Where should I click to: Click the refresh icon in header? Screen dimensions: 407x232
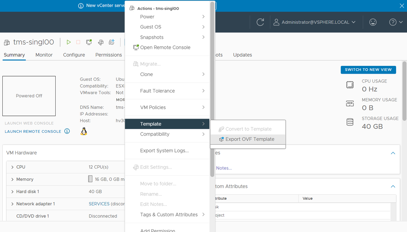pos(260,22)
